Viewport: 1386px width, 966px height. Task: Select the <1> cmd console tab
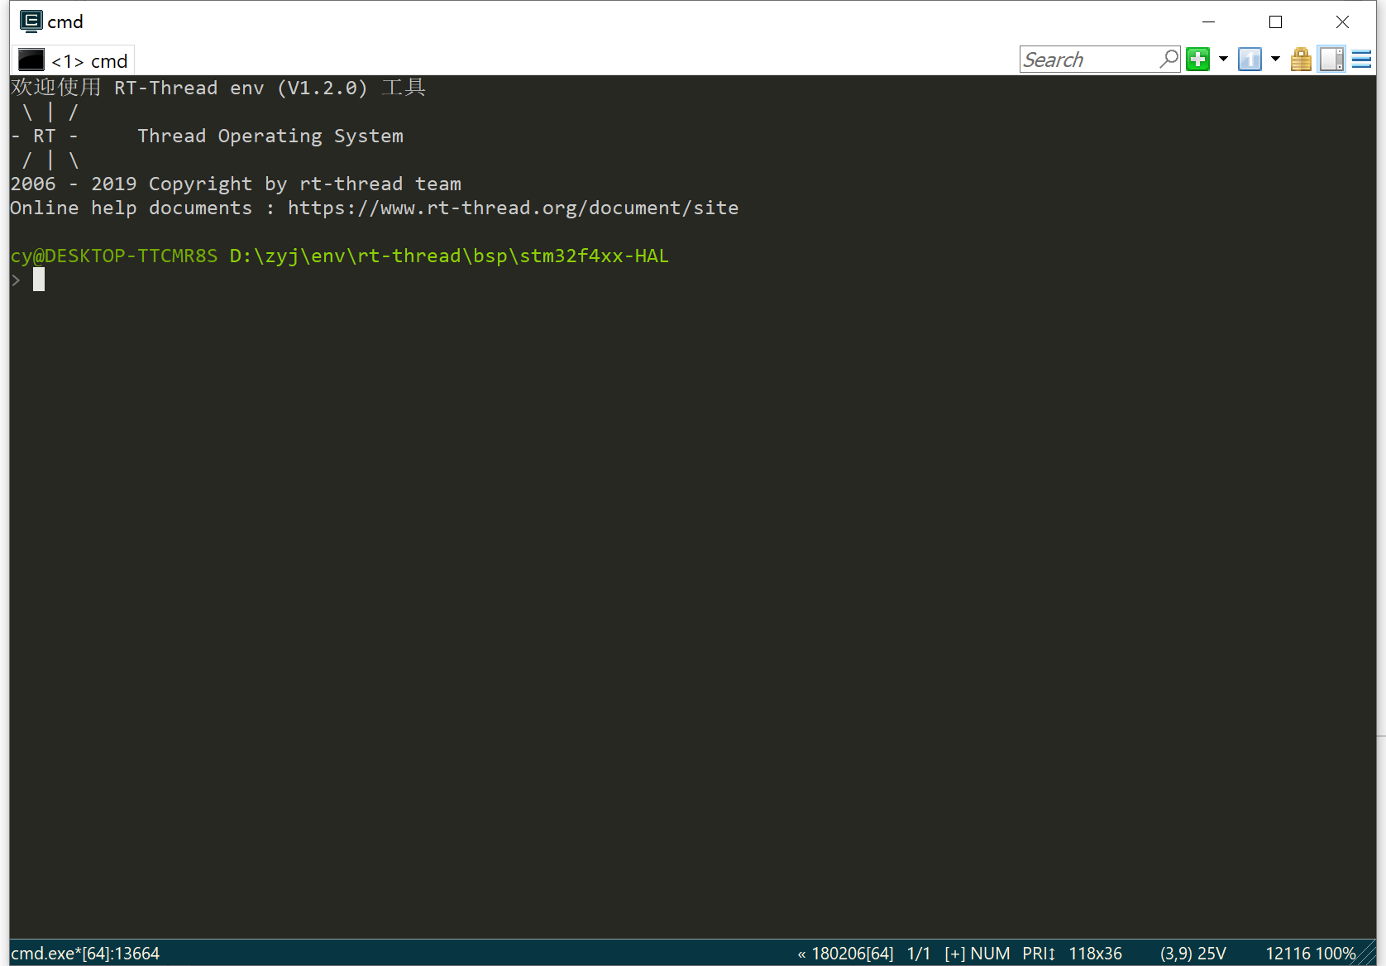pyautogui.click(x=73, y=60)
